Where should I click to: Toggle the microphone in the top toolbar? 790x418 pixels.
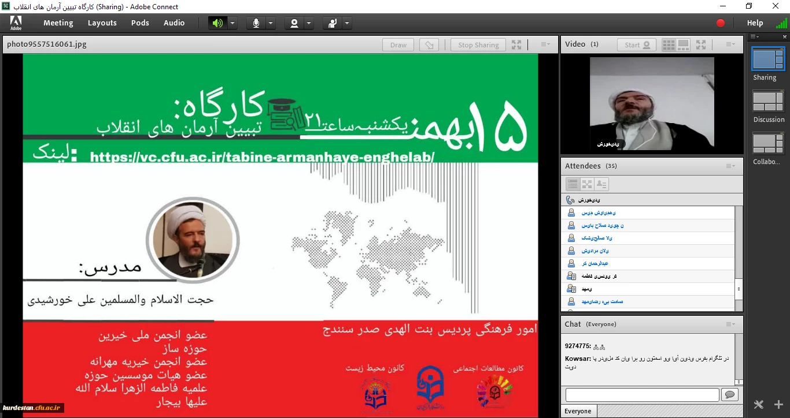click(256, 23)
